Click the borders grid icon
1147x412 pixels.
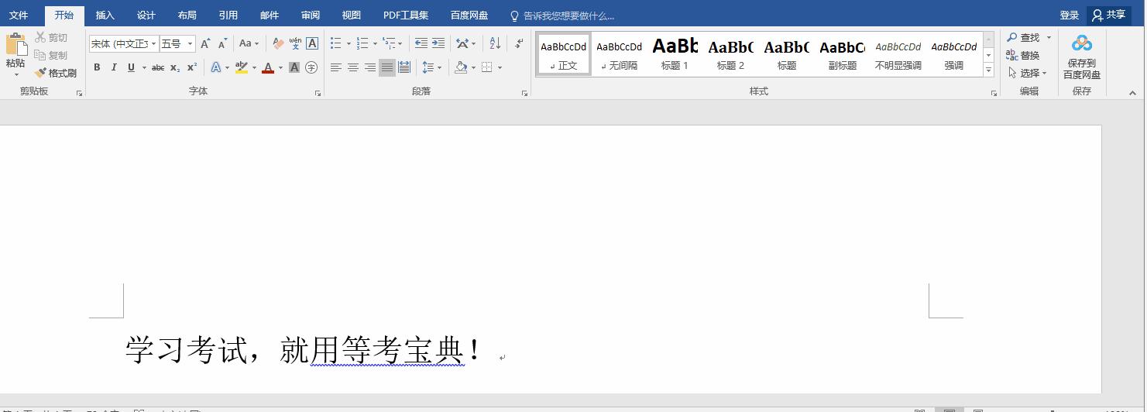coord(487,68)
